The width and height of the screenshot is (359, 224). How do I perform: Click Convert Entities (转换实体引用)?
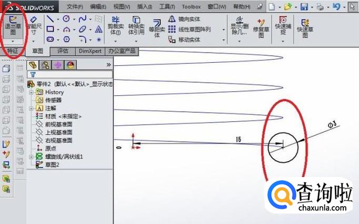[136, 26]
